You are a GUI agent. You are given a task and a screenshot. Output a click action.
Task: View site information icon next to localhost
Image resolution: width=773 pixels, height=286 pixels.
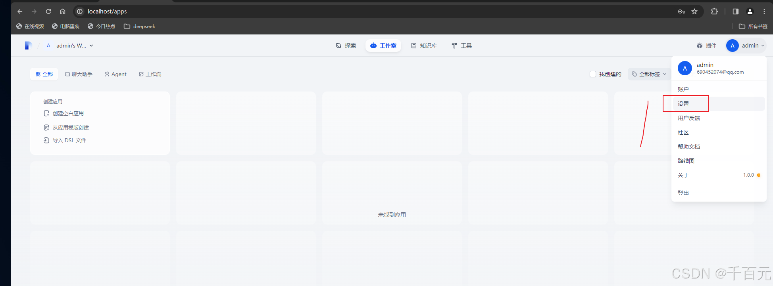pyautogui.click(x=80, y=11)
